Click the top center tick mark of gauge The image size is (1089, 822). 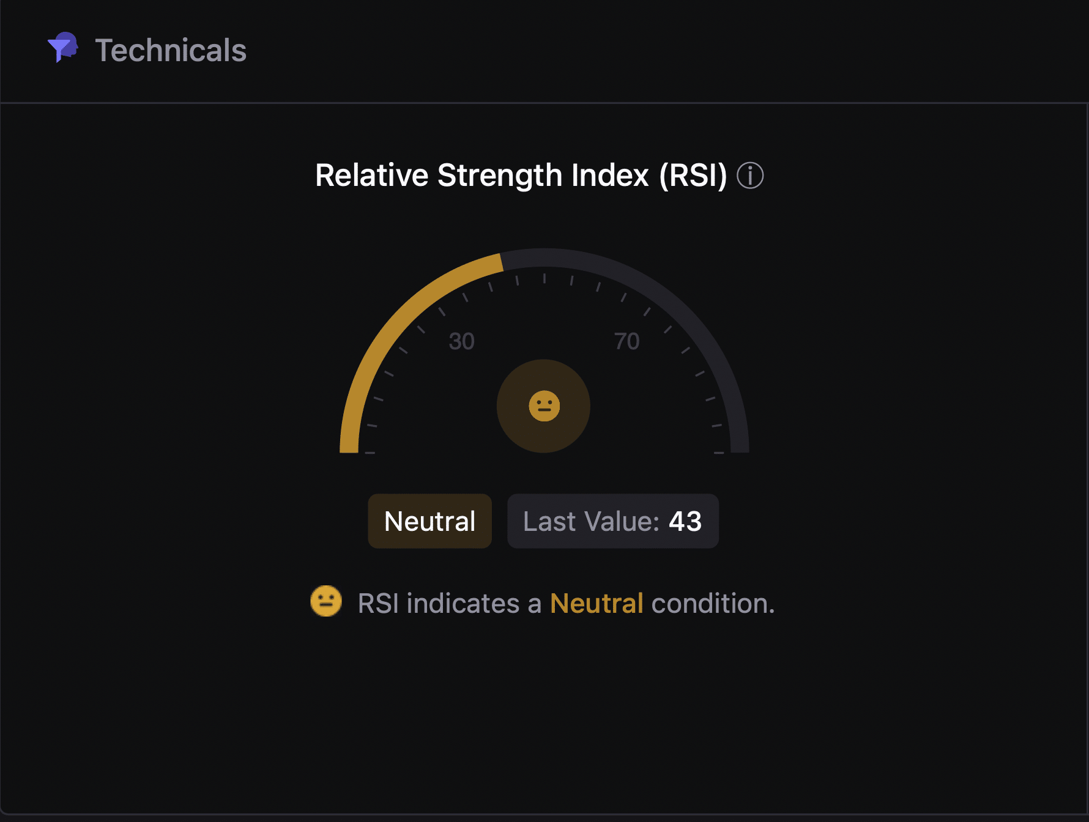[544, 278]
